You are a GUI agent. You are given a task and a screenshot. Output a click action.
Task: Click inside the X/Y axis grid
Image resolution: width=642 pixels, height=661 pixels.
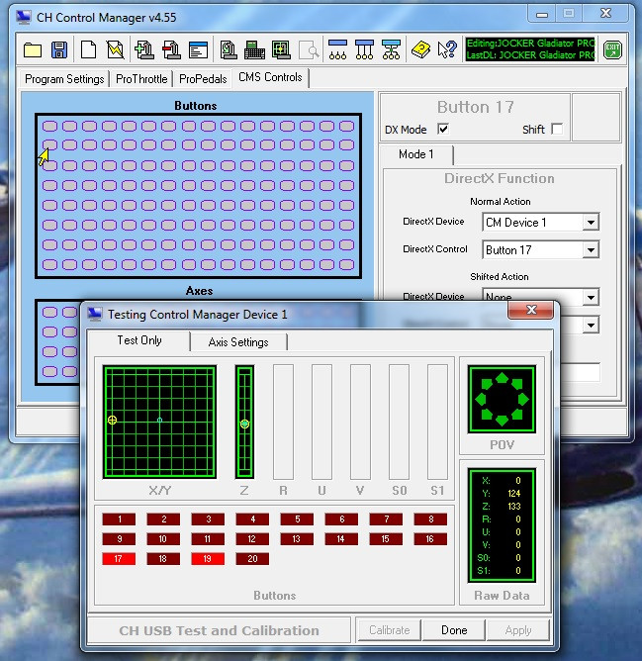pos(159,423)
